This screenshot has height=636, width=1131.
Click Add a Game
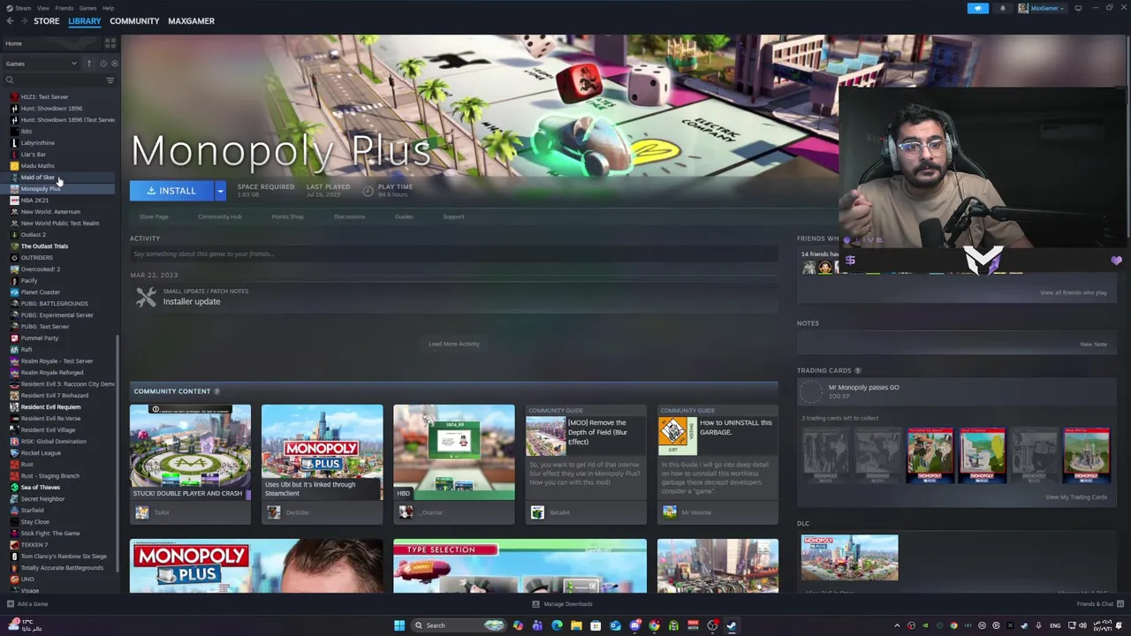tap(27, 604)
